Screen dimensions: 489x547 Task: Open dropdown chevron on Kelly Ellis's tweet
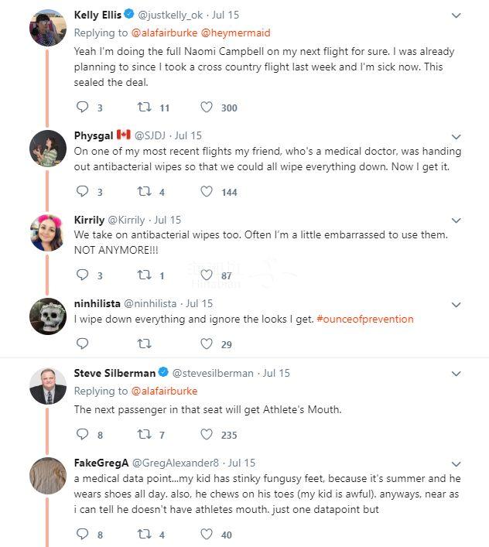[x=456, y=15]
